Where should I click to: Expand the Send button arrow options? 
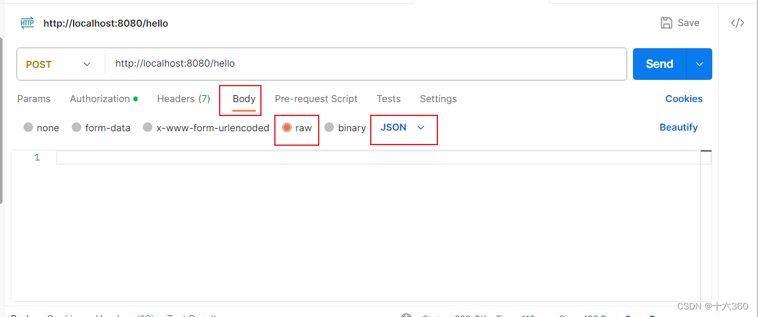tap(699, 64)
